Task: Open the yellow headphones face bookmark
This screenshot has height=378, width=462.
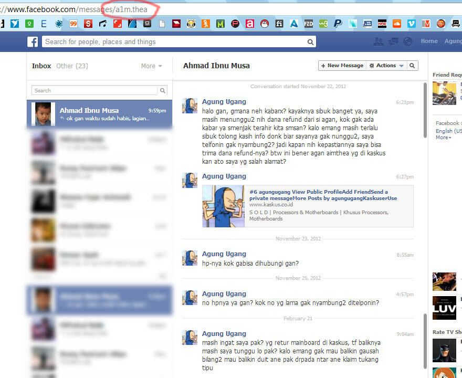Action: 191,24
